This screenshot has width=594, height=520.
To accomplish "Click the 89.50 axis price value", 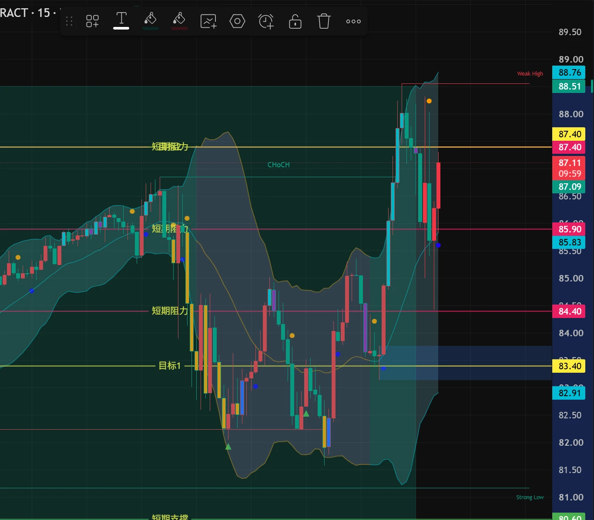I will (570, 32).
